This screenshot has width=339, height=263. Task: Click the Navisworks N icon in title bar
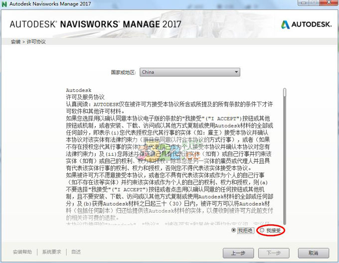tap(4, 4)
